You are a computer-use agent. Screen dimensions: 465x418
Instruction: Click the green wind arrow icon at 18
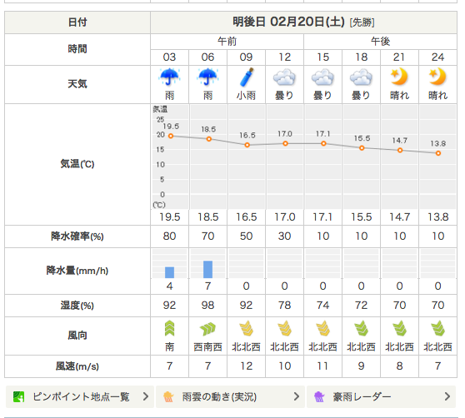pos(361,328)
